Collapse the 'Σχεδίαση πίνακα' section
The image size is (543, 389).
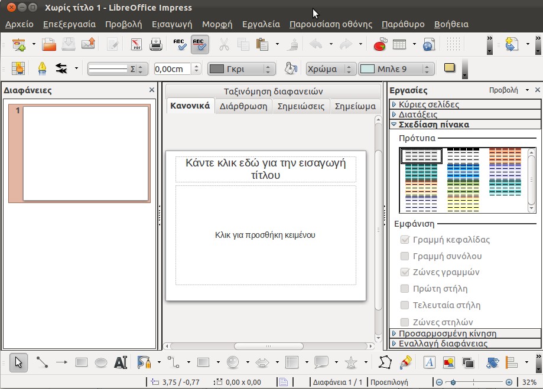point(465,124)
